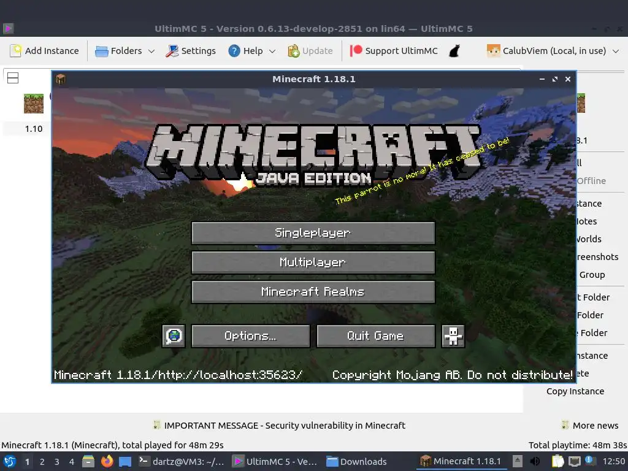Expand the Help dropdown menu
628x471 pixels.
[252, 51]
